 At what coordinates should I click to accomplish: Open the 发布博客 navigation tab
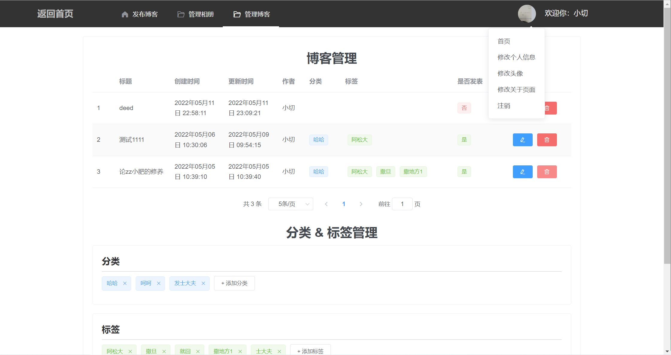(x=140, y=14)
